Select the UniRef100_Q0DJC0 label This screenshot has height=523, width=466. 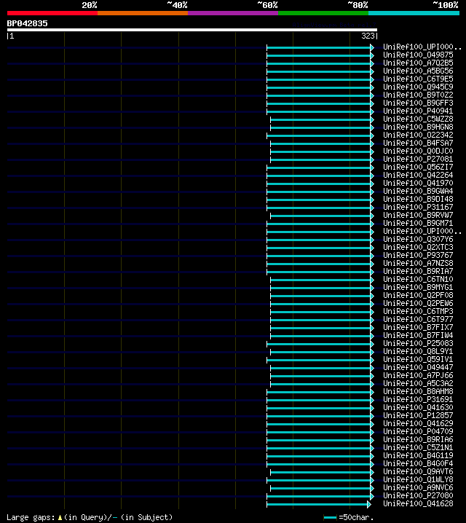point(418,151)
